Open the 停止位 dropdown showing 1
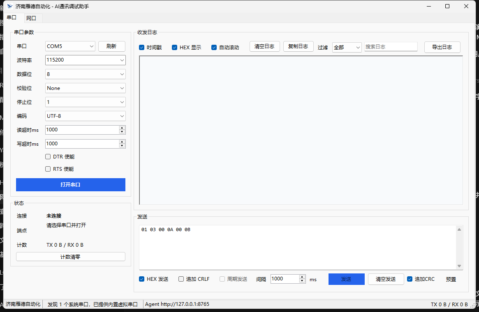 (x=85, y=102)
